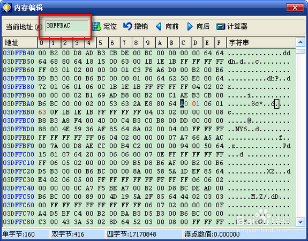
Task: Click highlighted byte A0 in row 03DFFBA0
Action: [184, 104]
